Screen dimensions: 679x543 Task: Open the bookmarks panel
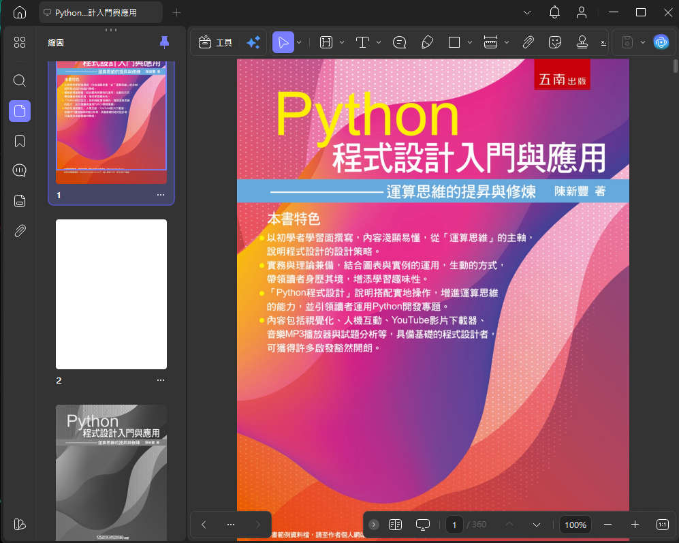point(20,141)
